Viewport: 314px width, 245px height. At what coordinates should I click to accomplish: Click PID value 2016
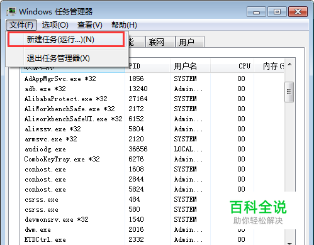(136, 229)
